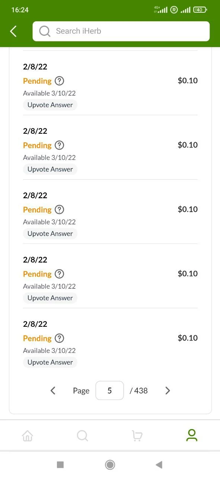Open Search tab in bottom navigation

pyautogui.click(x=82, y=435)
